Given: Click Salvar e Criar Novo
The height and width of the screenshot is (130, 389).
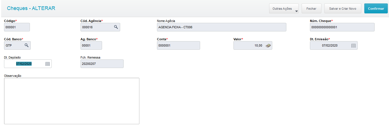Looking at the screenshot, I should (x=342, y=9).
